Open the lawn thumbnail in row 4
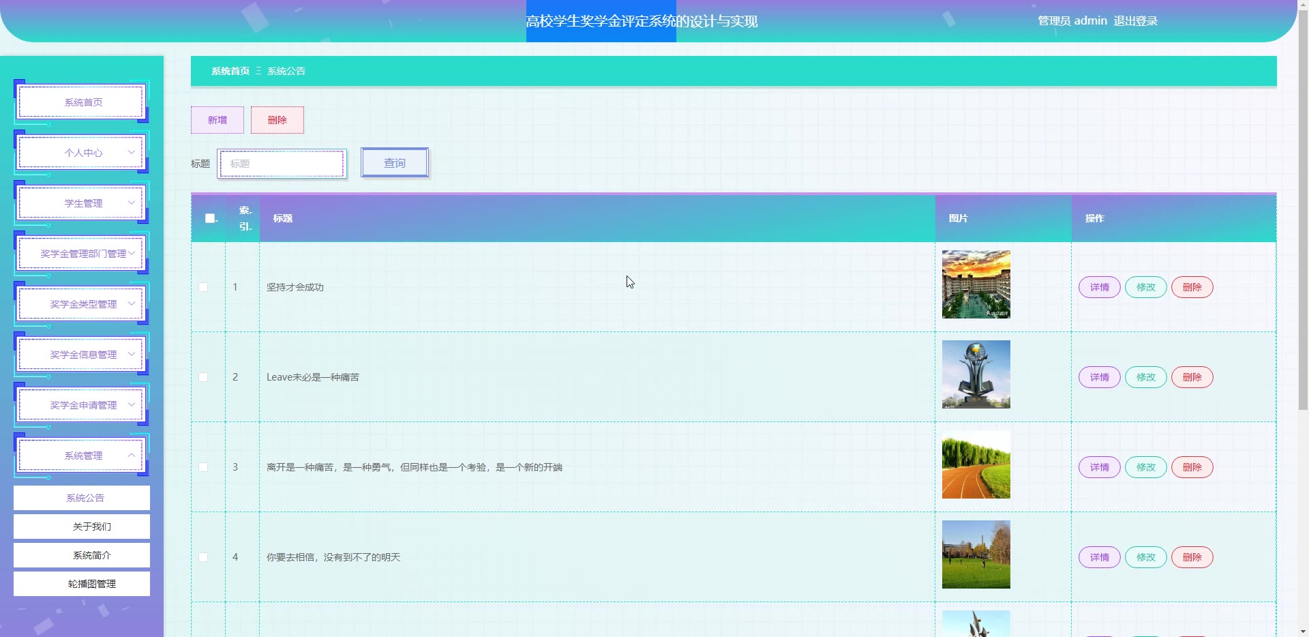This screenshot has height=637, width=1309. pyautogui.click(x=976, y=554)
